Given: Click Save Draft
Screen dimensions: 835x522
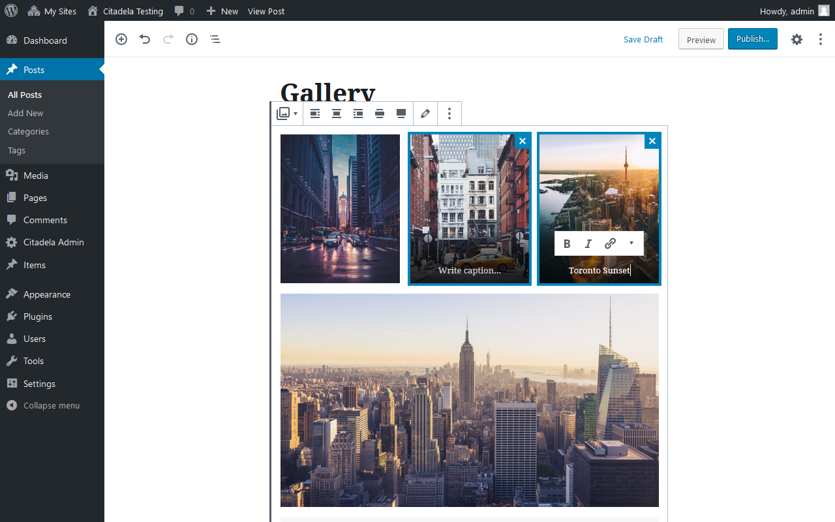Looking at the screenshot, I should 643,39.
